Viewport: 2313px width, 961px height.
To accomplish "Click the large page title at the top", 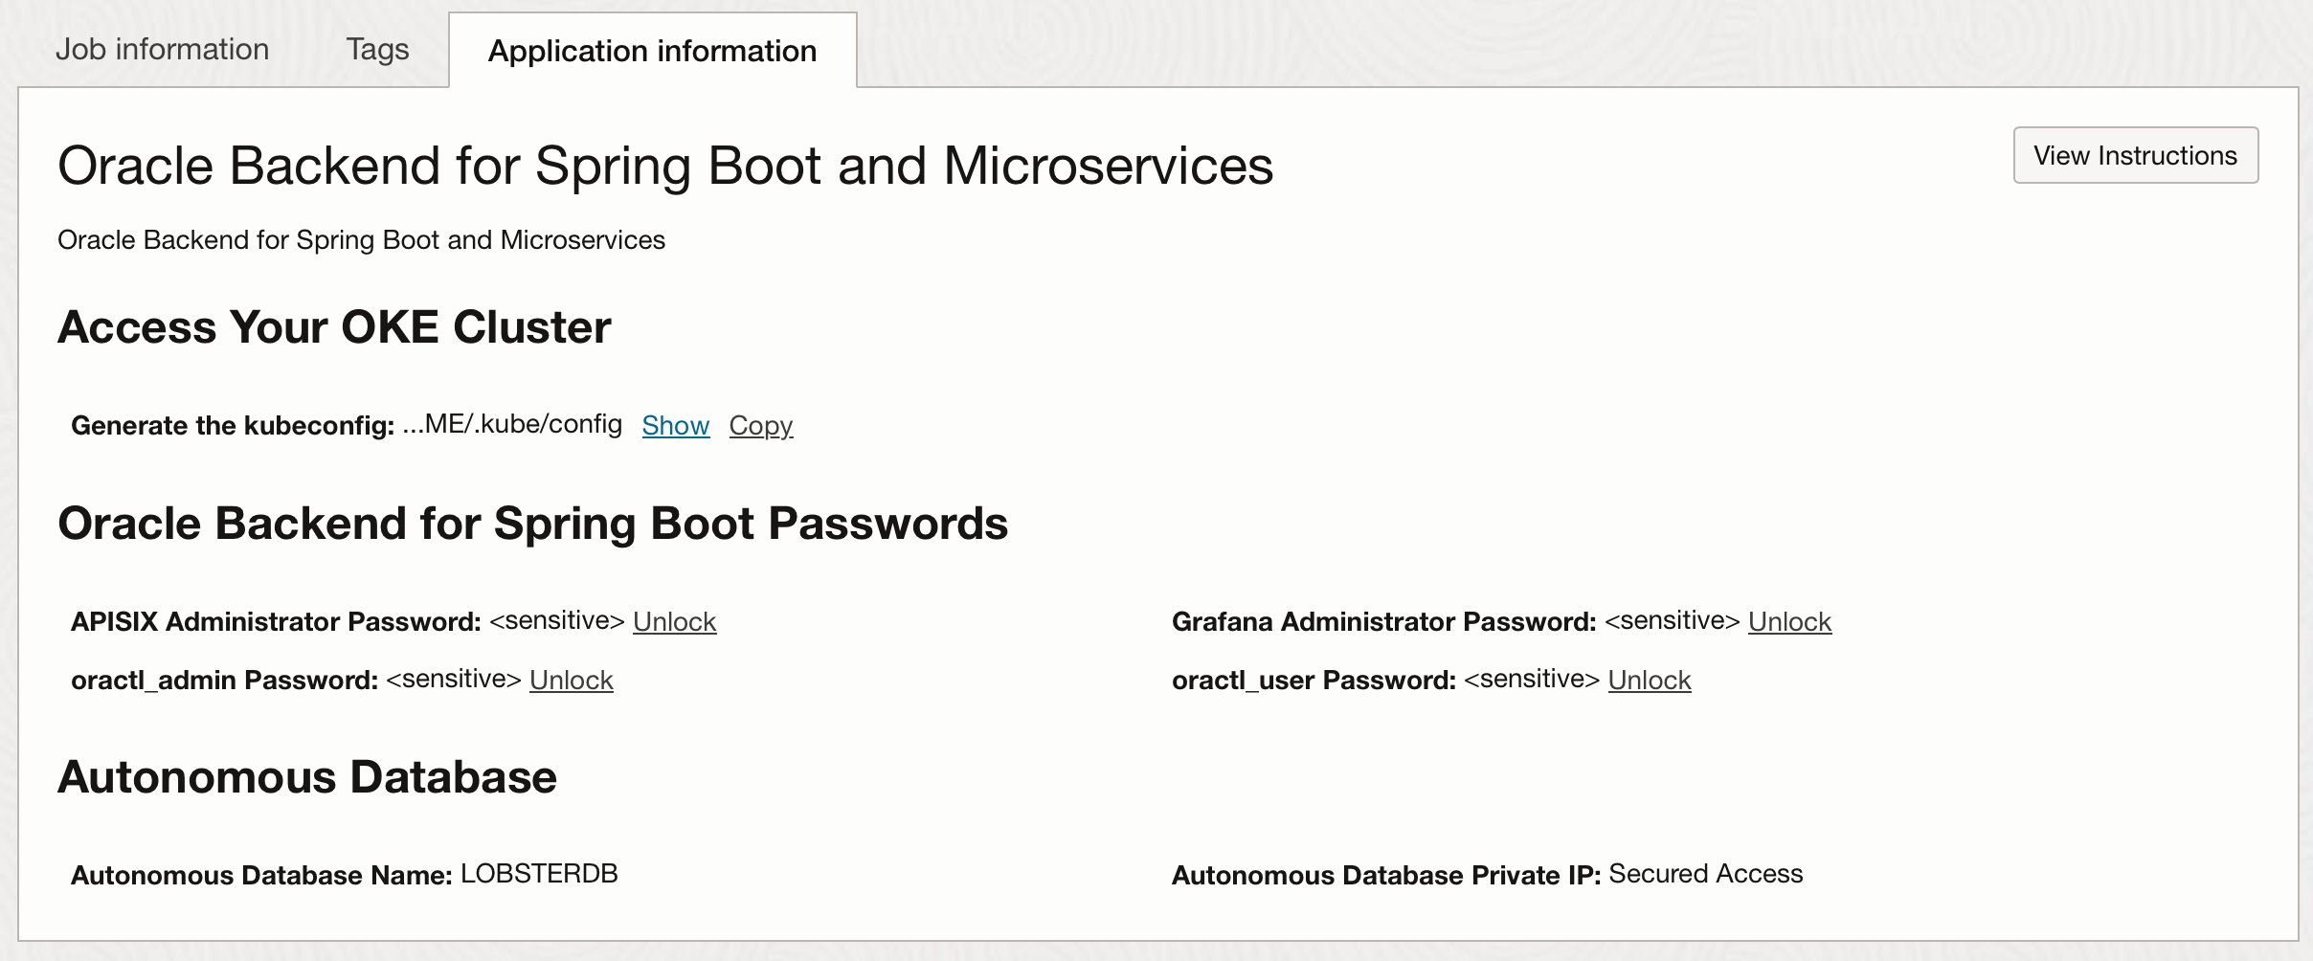I will click(665, 167).
